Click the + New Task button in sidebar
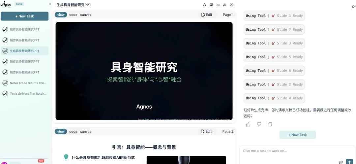The width and height of the screenshot is (356, 164). click(24, 16)
